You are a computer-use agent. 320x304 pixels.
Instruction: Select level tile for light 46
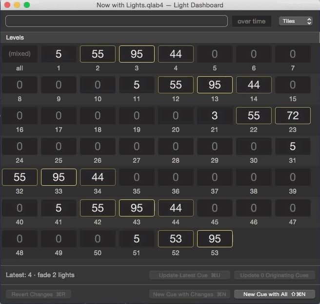pos(254,208)
